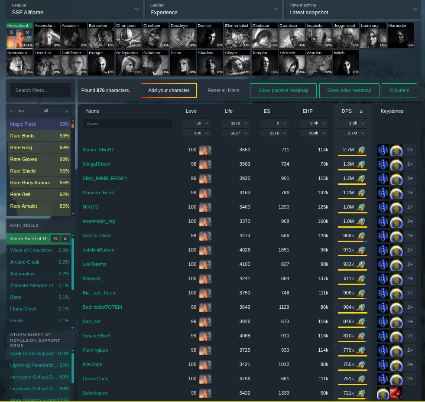
Task: Click Reset all filters
Action: [224, 90]
